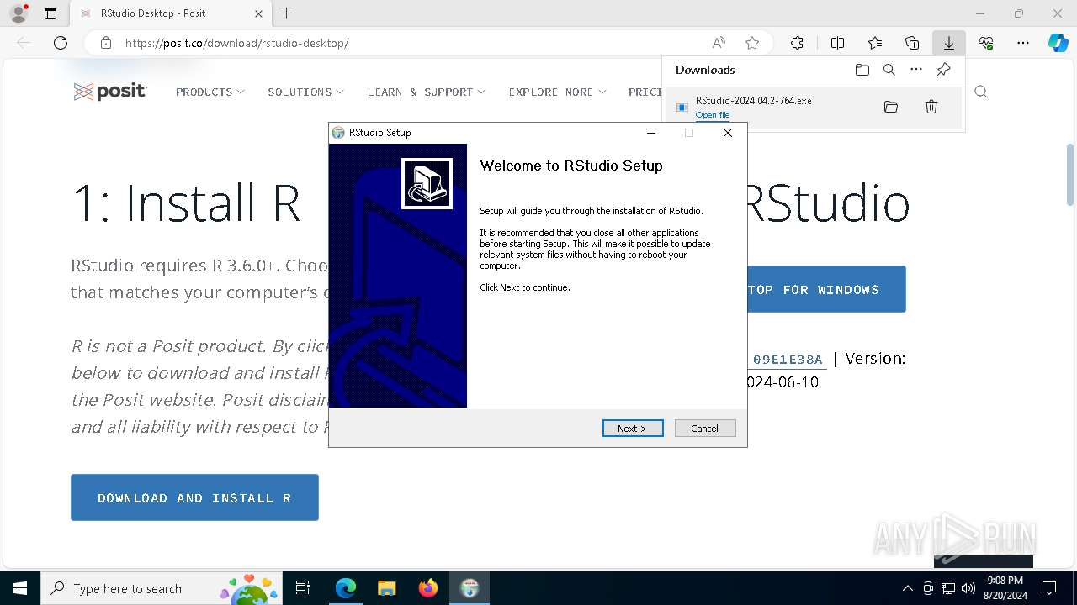Screen dimensions: 1077x605
Task: Click the Posit site search icon
Action: (x=981, y=92)
